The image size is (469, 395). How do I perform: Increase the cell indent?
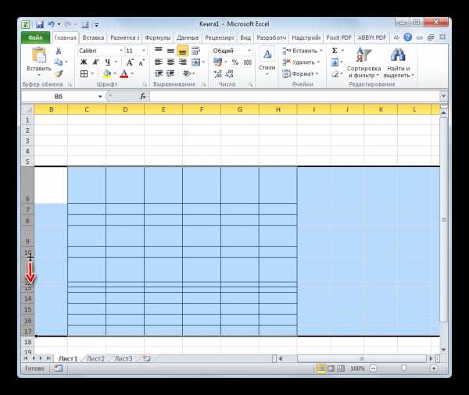[170, 73]
